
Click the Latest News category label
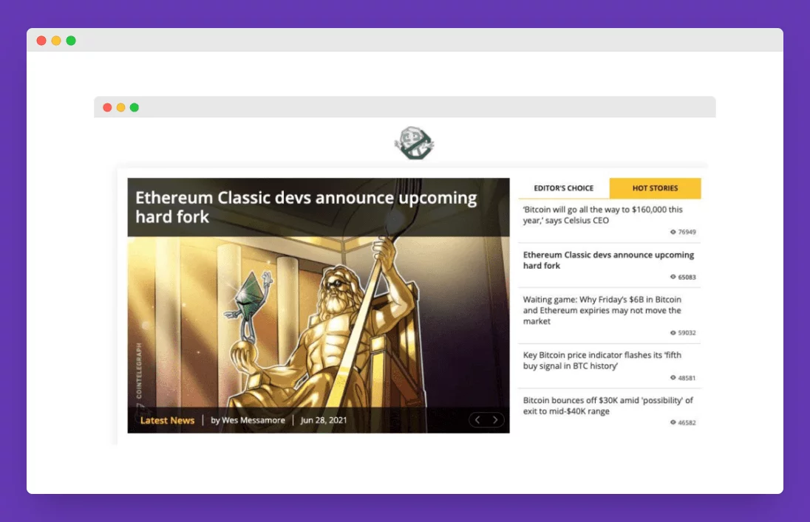167,420
